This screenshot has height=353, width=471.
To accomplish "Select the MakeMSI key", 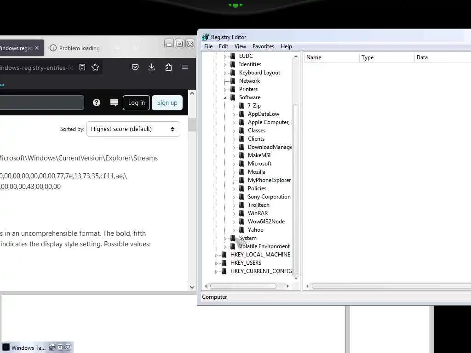I will [x=259, y=155].
